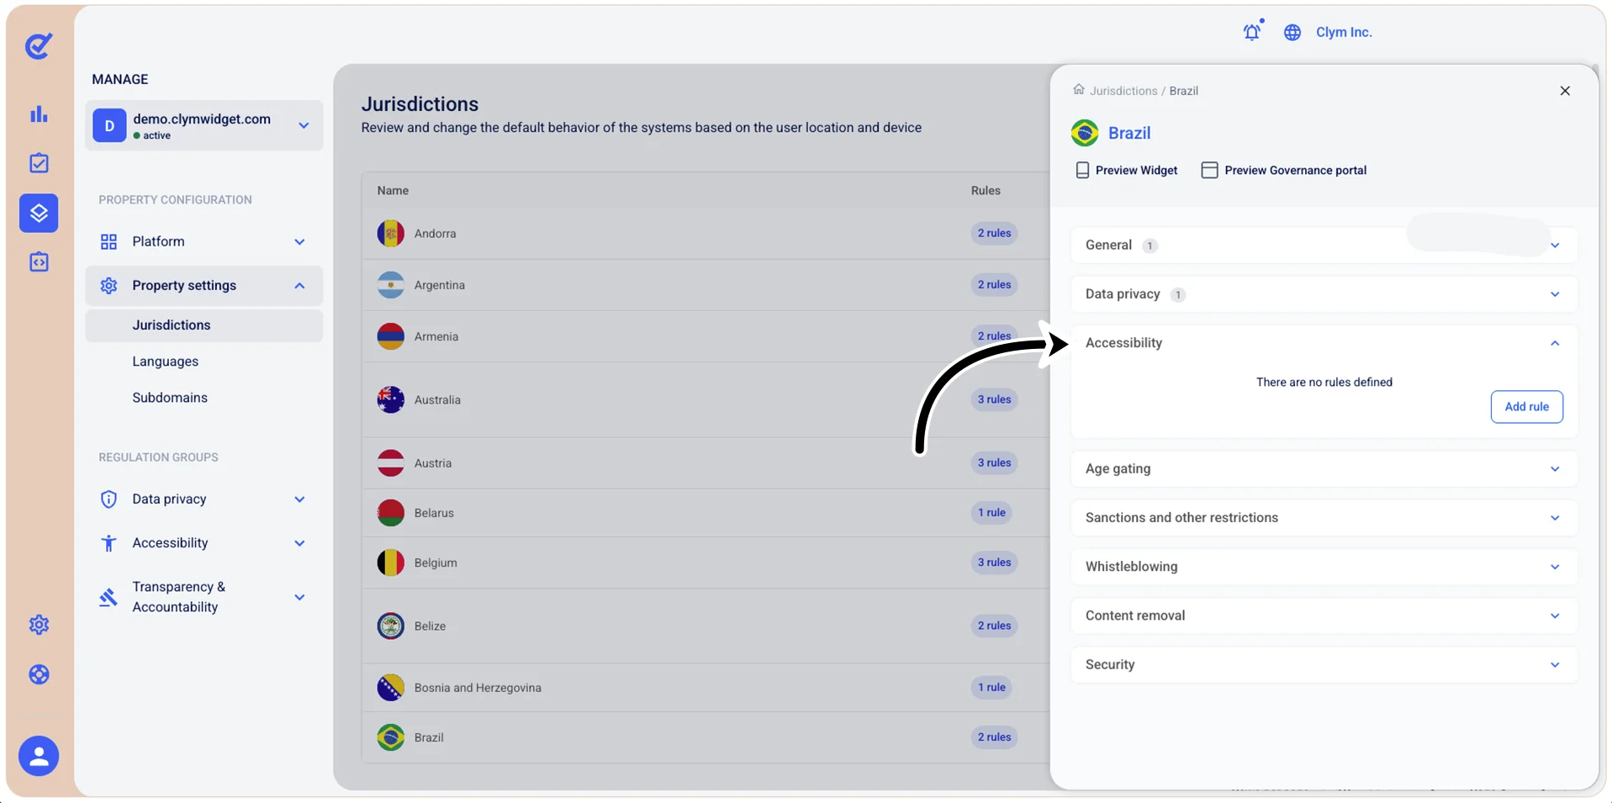Click the Accessibility person icon in sidebar

coord(108,543)
